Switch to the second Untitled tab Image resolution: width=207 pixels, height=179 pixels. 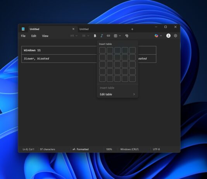tap(84, 29)
